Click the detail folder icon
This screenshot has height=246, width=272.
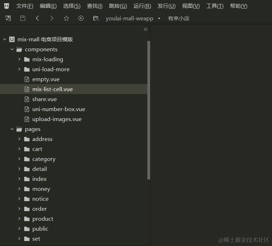pyautogui.click(x=27, y=169)
